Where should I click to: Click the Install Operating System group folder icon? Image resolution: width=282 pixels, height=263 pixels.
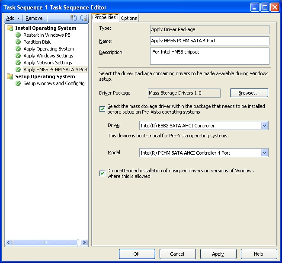(10, 28)
